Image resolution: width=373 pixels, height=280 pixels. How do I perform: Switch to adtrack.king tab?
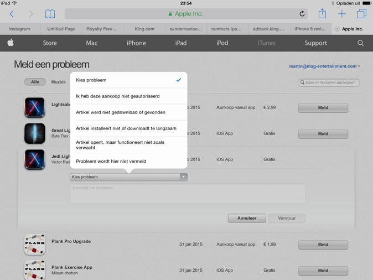(x=268, y=29)
